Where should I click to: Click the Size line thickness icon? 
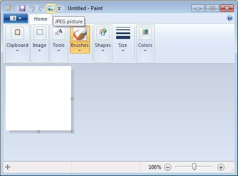pyautogui.click(x=123, y=33)
